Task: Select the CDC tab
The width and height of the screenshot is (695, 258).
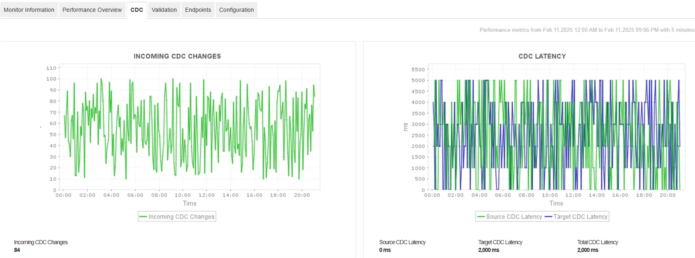Action: pos(137,10)
